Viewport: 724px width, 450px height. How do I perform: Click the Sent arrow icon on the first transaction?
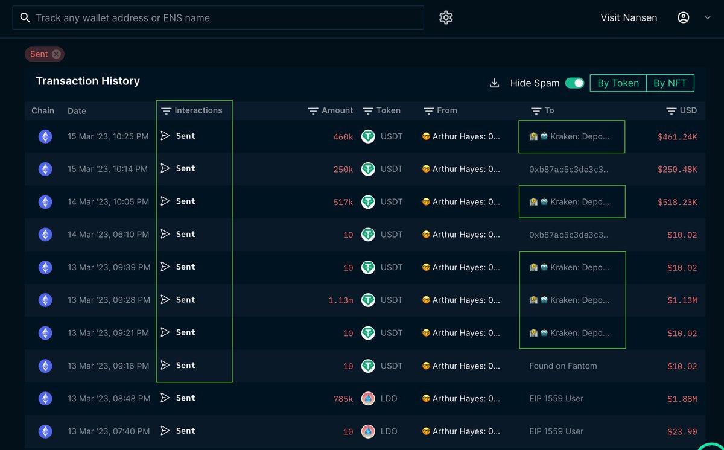pyautogui.click(x=165, y=136)
